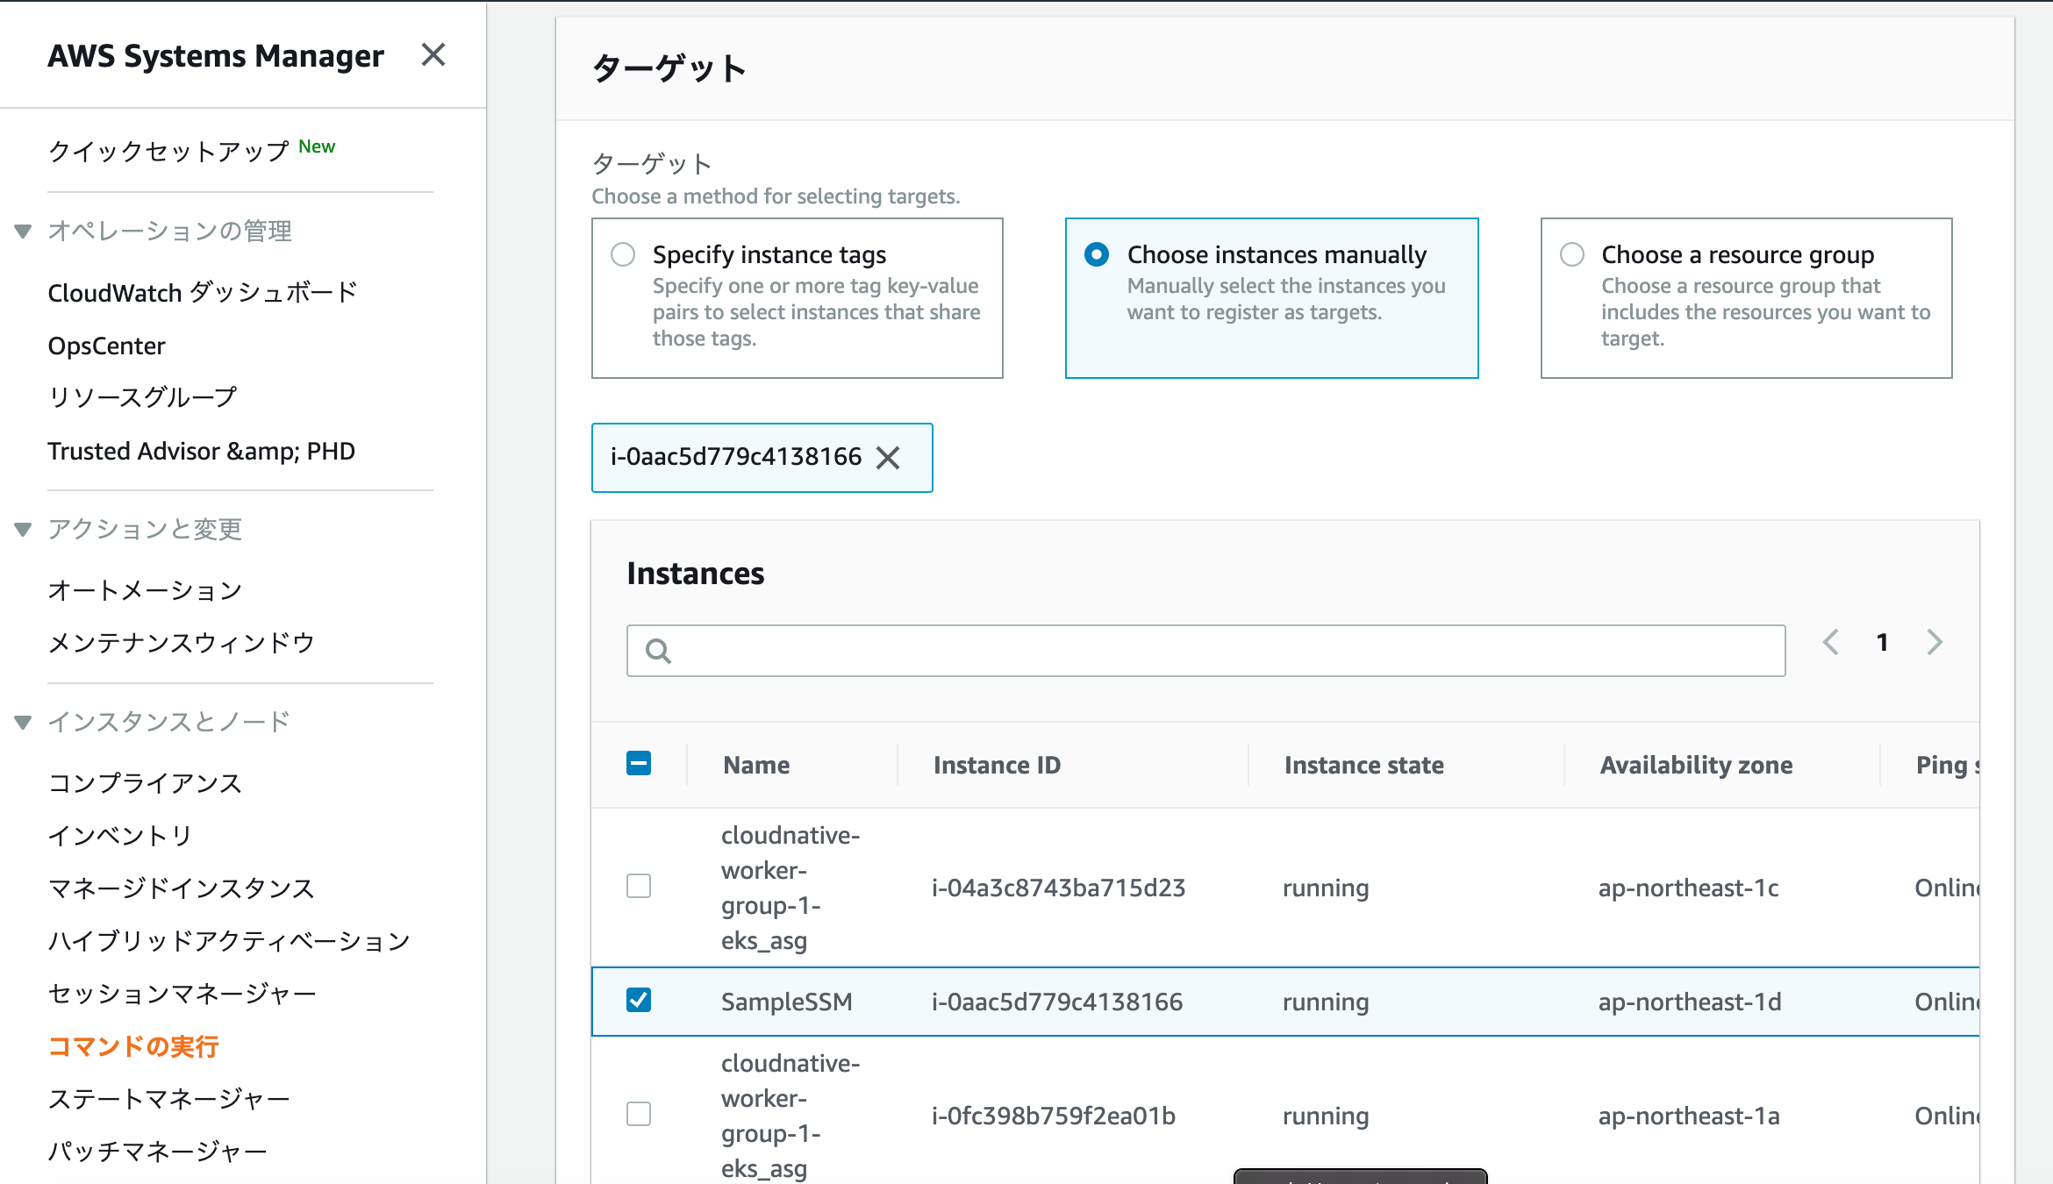2053x1184 pixels.
Task: Remove selected instance i-0aac5d779c4138166 chip
Action: tap(888, 458)
